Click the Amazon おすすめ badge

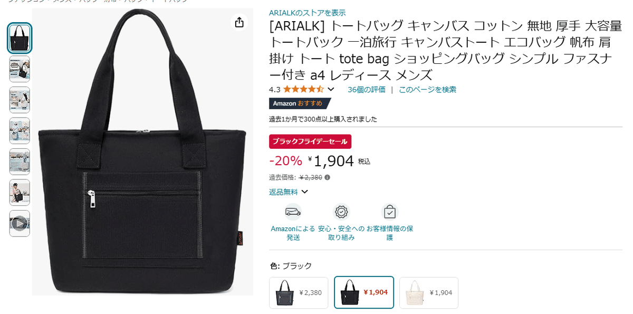[300, 103]
